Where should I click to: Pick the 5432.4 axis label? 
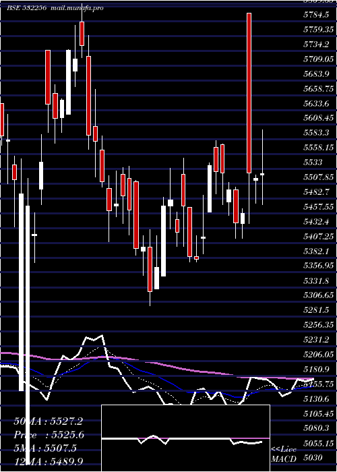pyautogui.click(x=316, y=221)
